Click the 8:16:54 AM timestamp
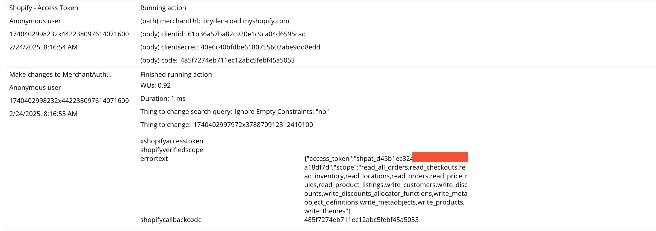 point(43,47)
